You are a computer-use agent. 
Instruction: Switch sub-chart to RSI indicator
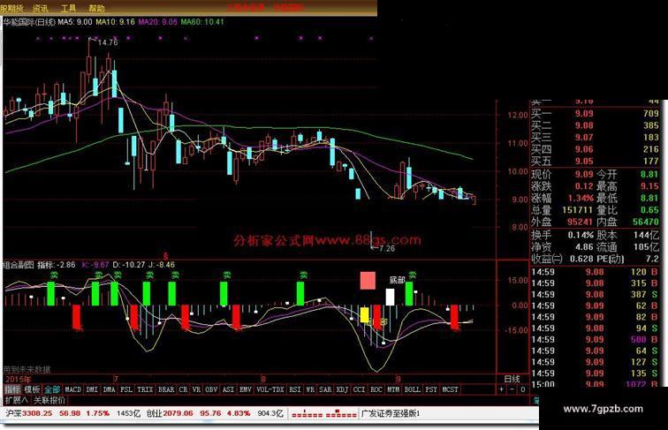click(x=295, y=389)
